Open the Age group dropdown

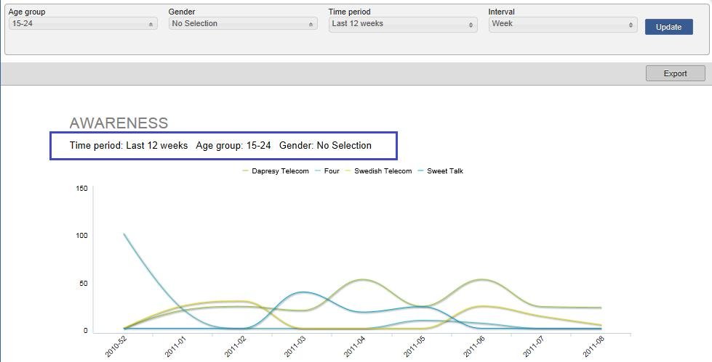point(83,23)
